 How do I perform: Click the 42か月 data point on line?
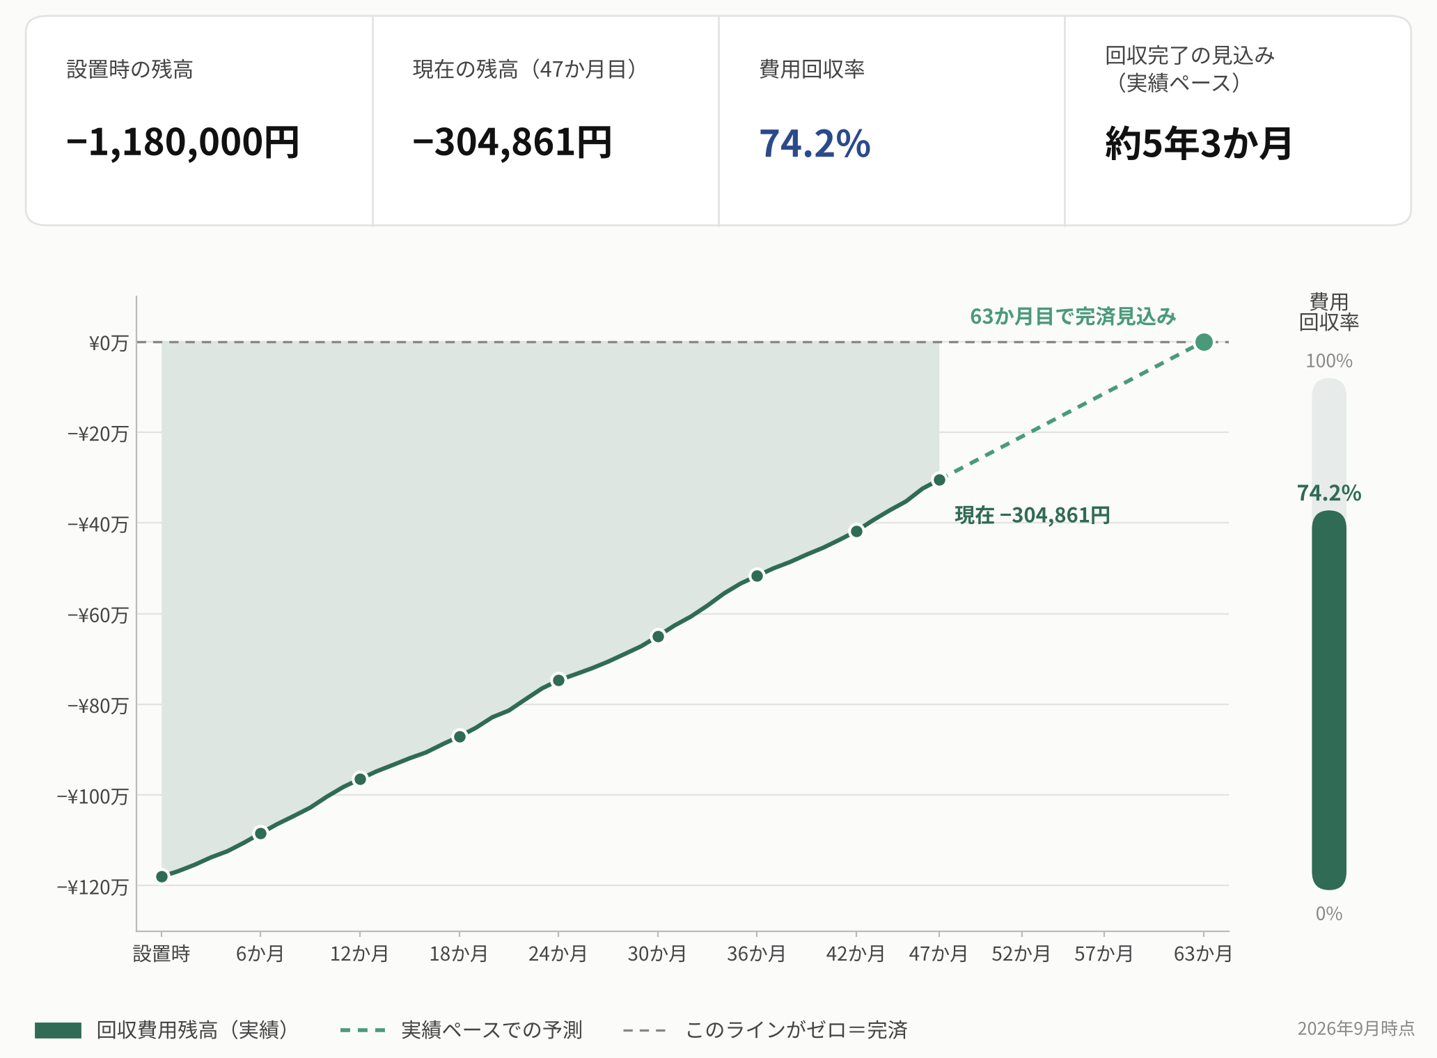pos(856,531)
